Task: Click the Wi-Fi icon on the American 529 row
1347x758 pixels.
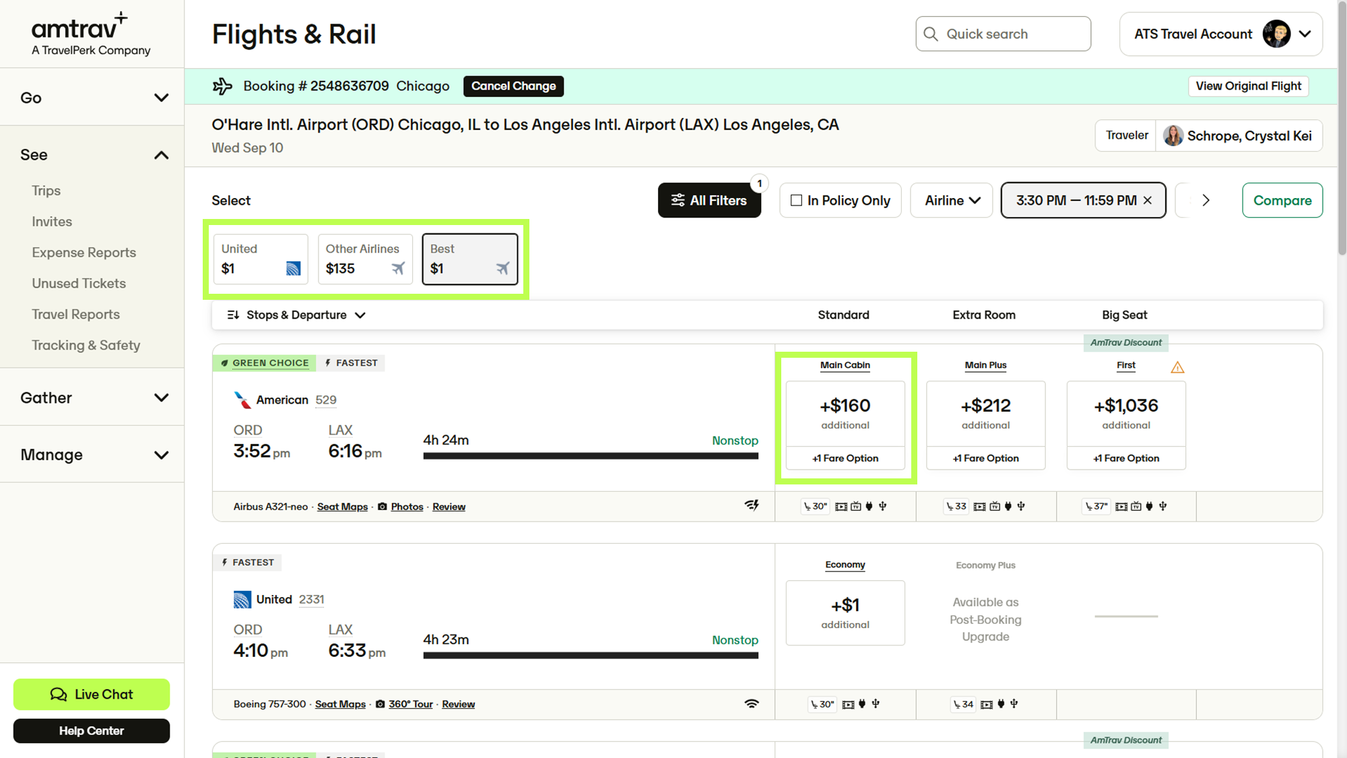Action: pos(752,505)
